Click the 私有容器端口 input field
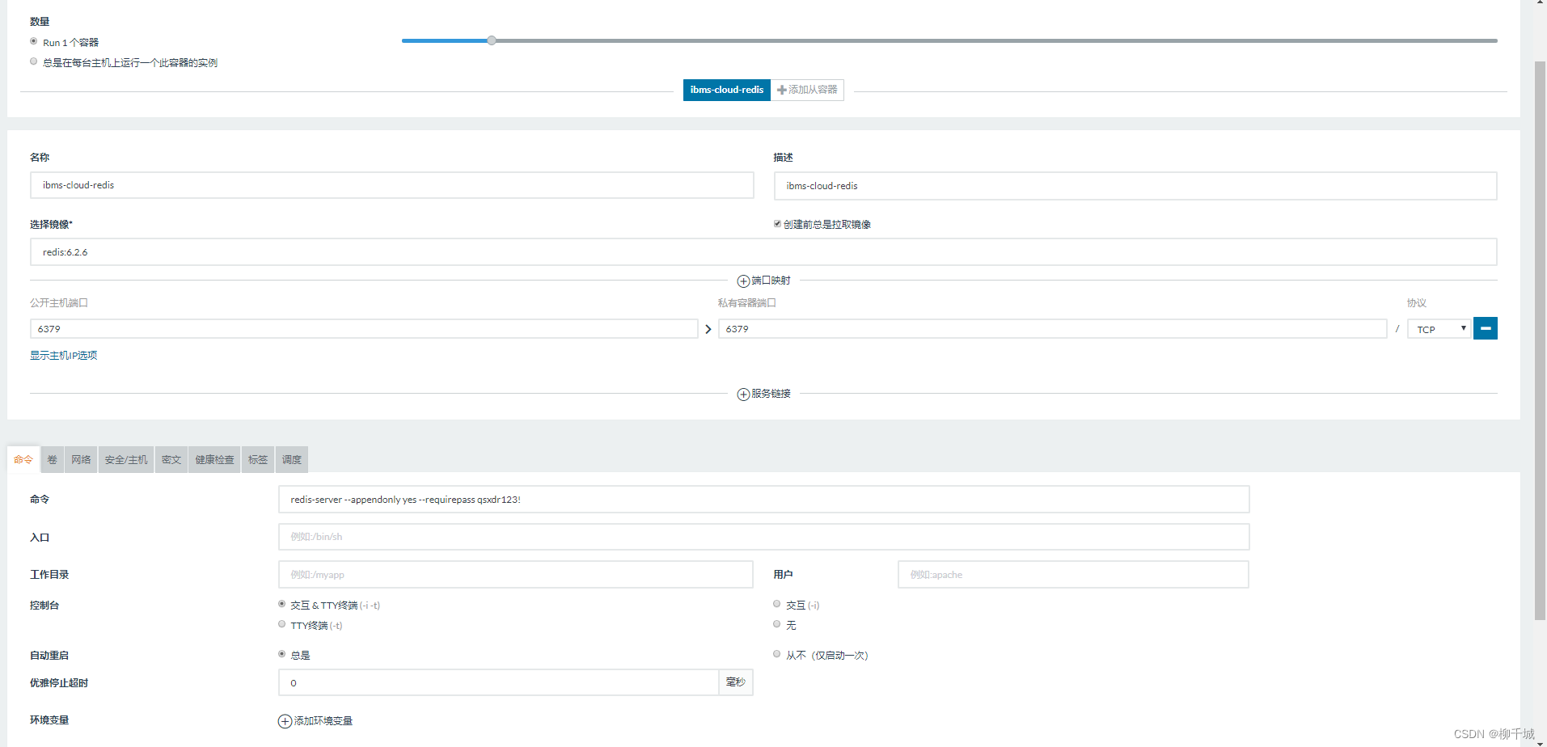1547x747 pixels. (x=1053, y=329)
